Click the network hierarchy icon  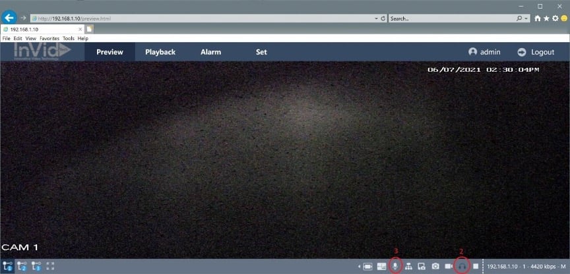tap(408, 266)
